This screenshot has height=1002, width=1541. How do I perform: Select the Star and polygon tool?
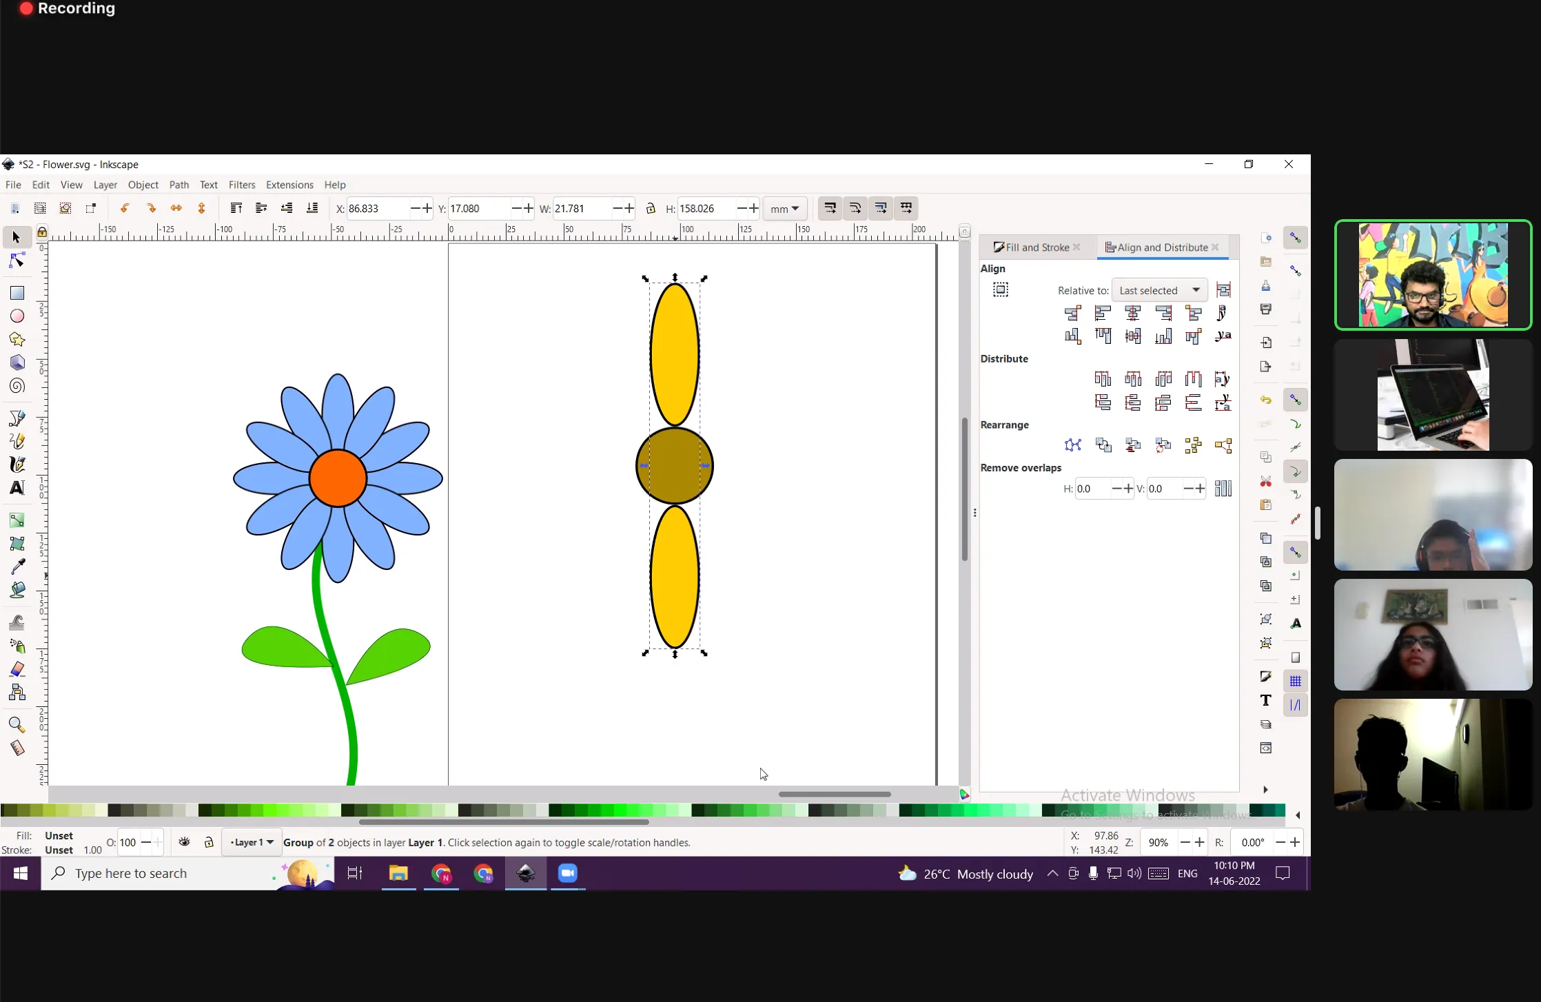tap(17, 339)
